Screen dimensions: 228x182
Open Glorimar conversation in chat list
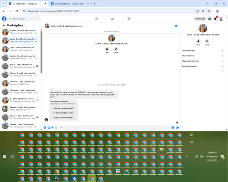point(20,83)
